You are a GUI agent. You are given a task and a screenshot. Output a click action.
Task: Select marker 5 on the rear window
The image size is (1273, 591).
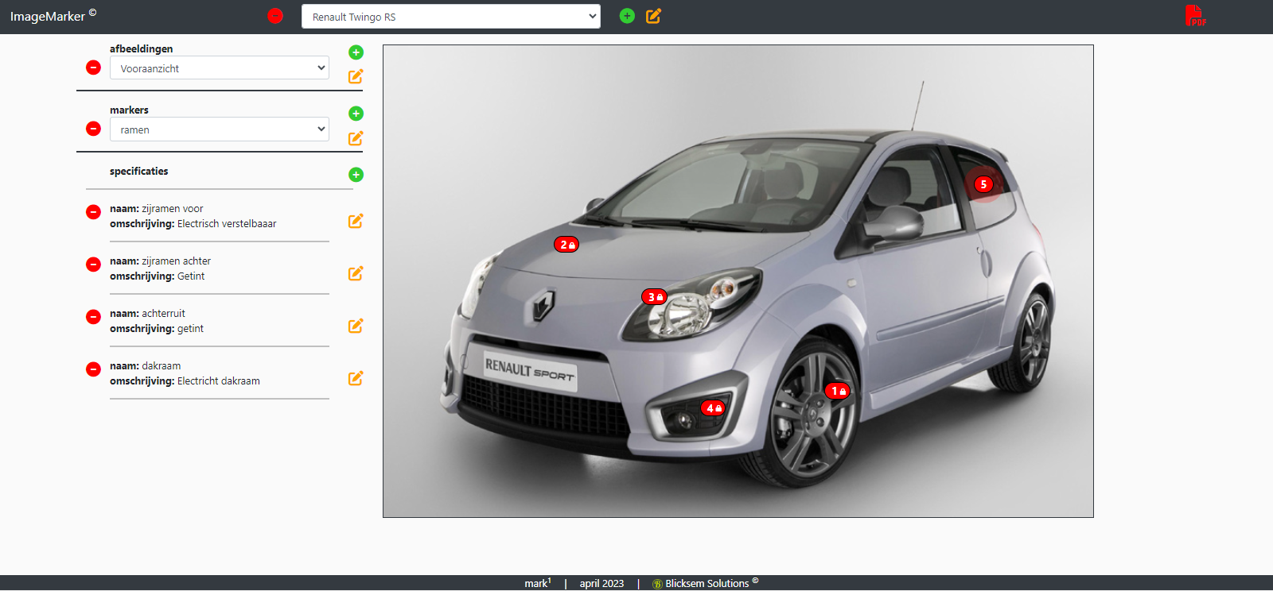(983, 184)
